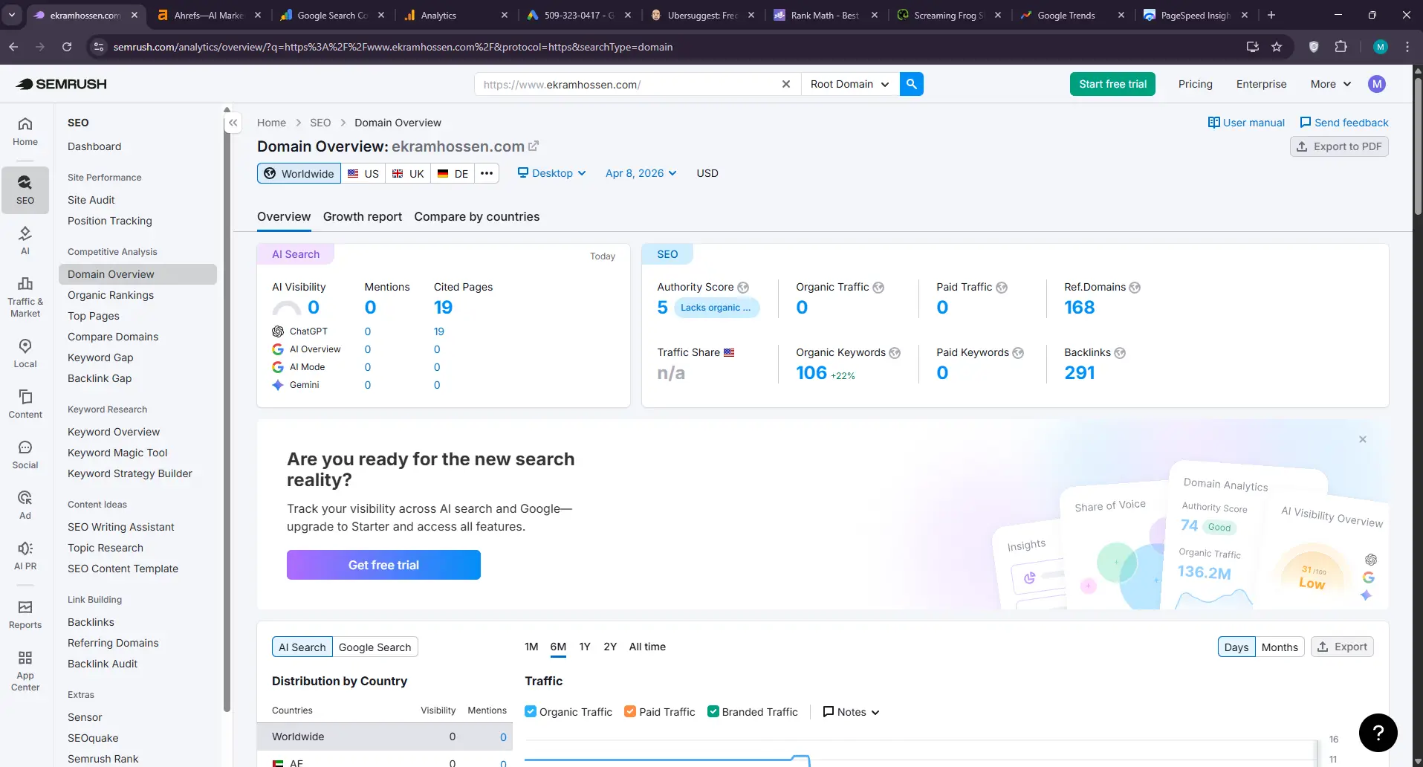The width and height of the screenshot is (1423, 767).
Task: Open external link icon beside ekramhossen.com
Action: pos(533,146)
